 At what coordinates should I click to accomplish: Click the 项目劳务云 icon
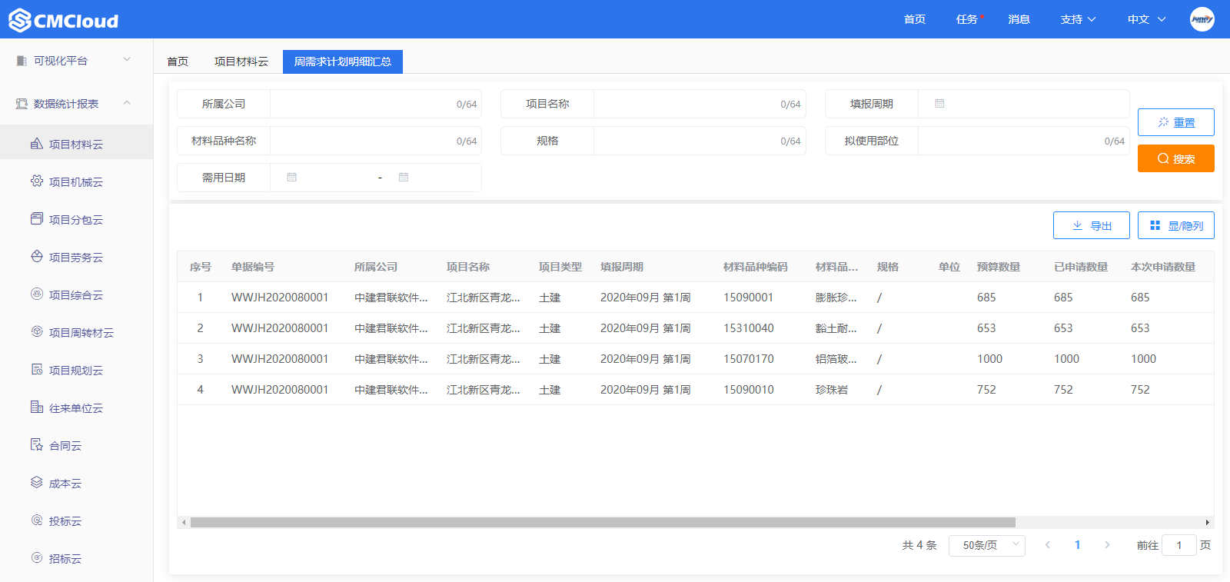click(36, 257)
